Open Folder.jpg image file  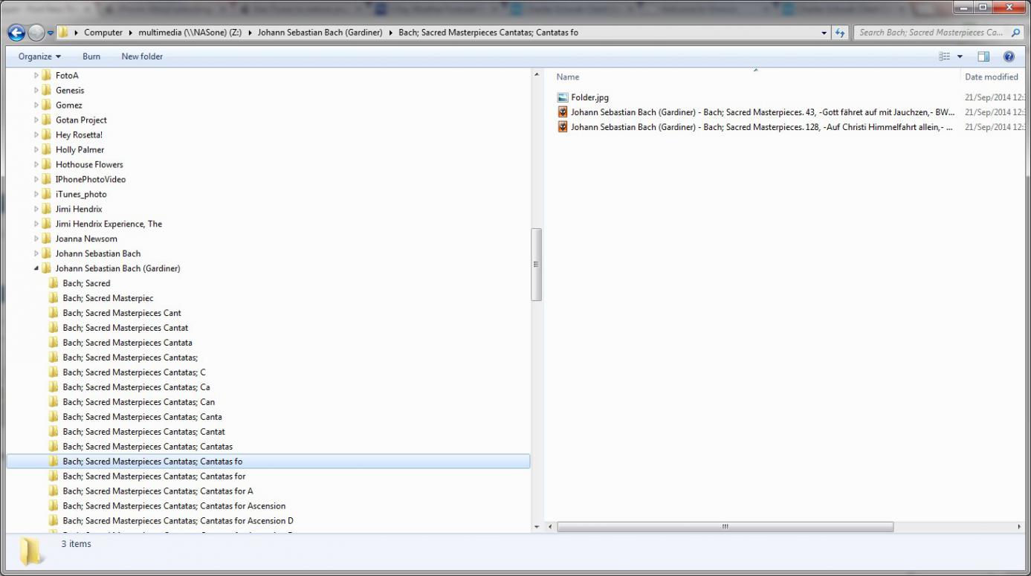pos(589,97)
